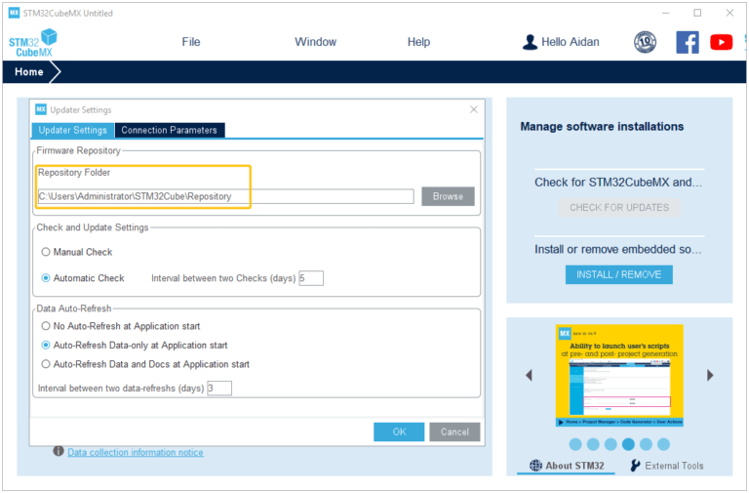Advance carousel with the right arrow
749x493 pixels.
pos(710,375)
